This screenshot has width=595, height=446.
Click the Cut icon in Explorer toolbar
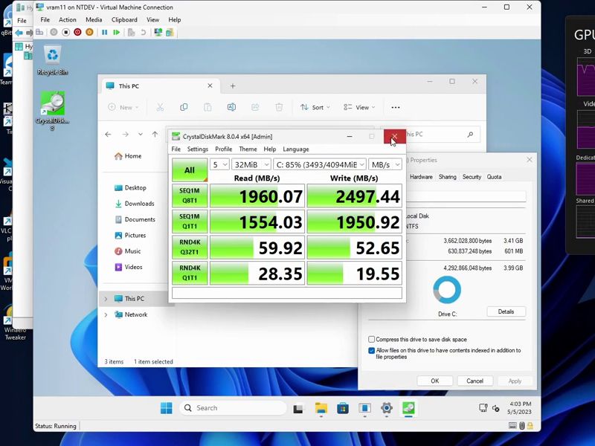(160, 107)
